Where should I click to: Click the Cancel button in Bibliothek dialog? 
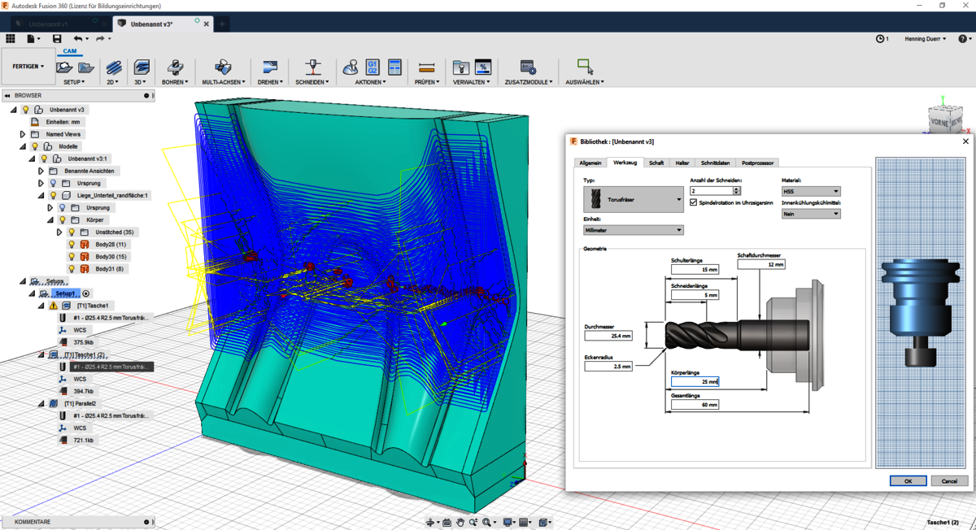coord(949,480)
